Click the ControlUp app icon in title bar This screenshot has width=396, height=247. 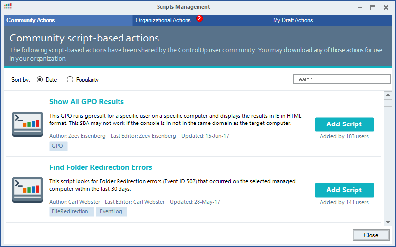coord(8,6)
